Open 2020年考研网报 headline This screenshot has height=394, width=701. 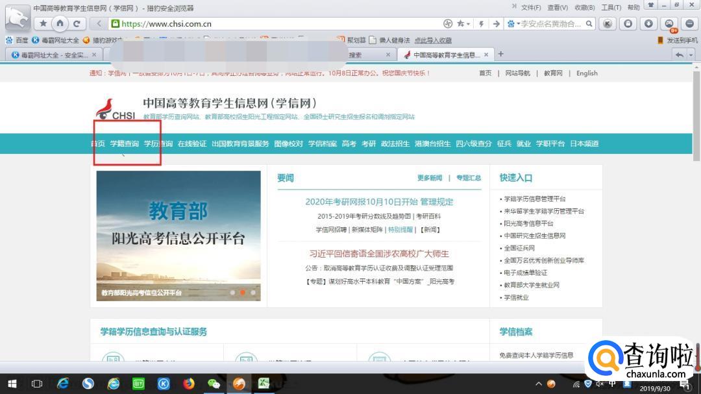pyautogui.click(x=379, y=202)
